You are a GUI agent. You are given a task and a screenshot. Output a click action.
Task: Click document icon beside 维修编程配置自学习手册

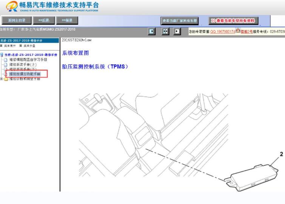pyautogui.click(x=6, y=60)
